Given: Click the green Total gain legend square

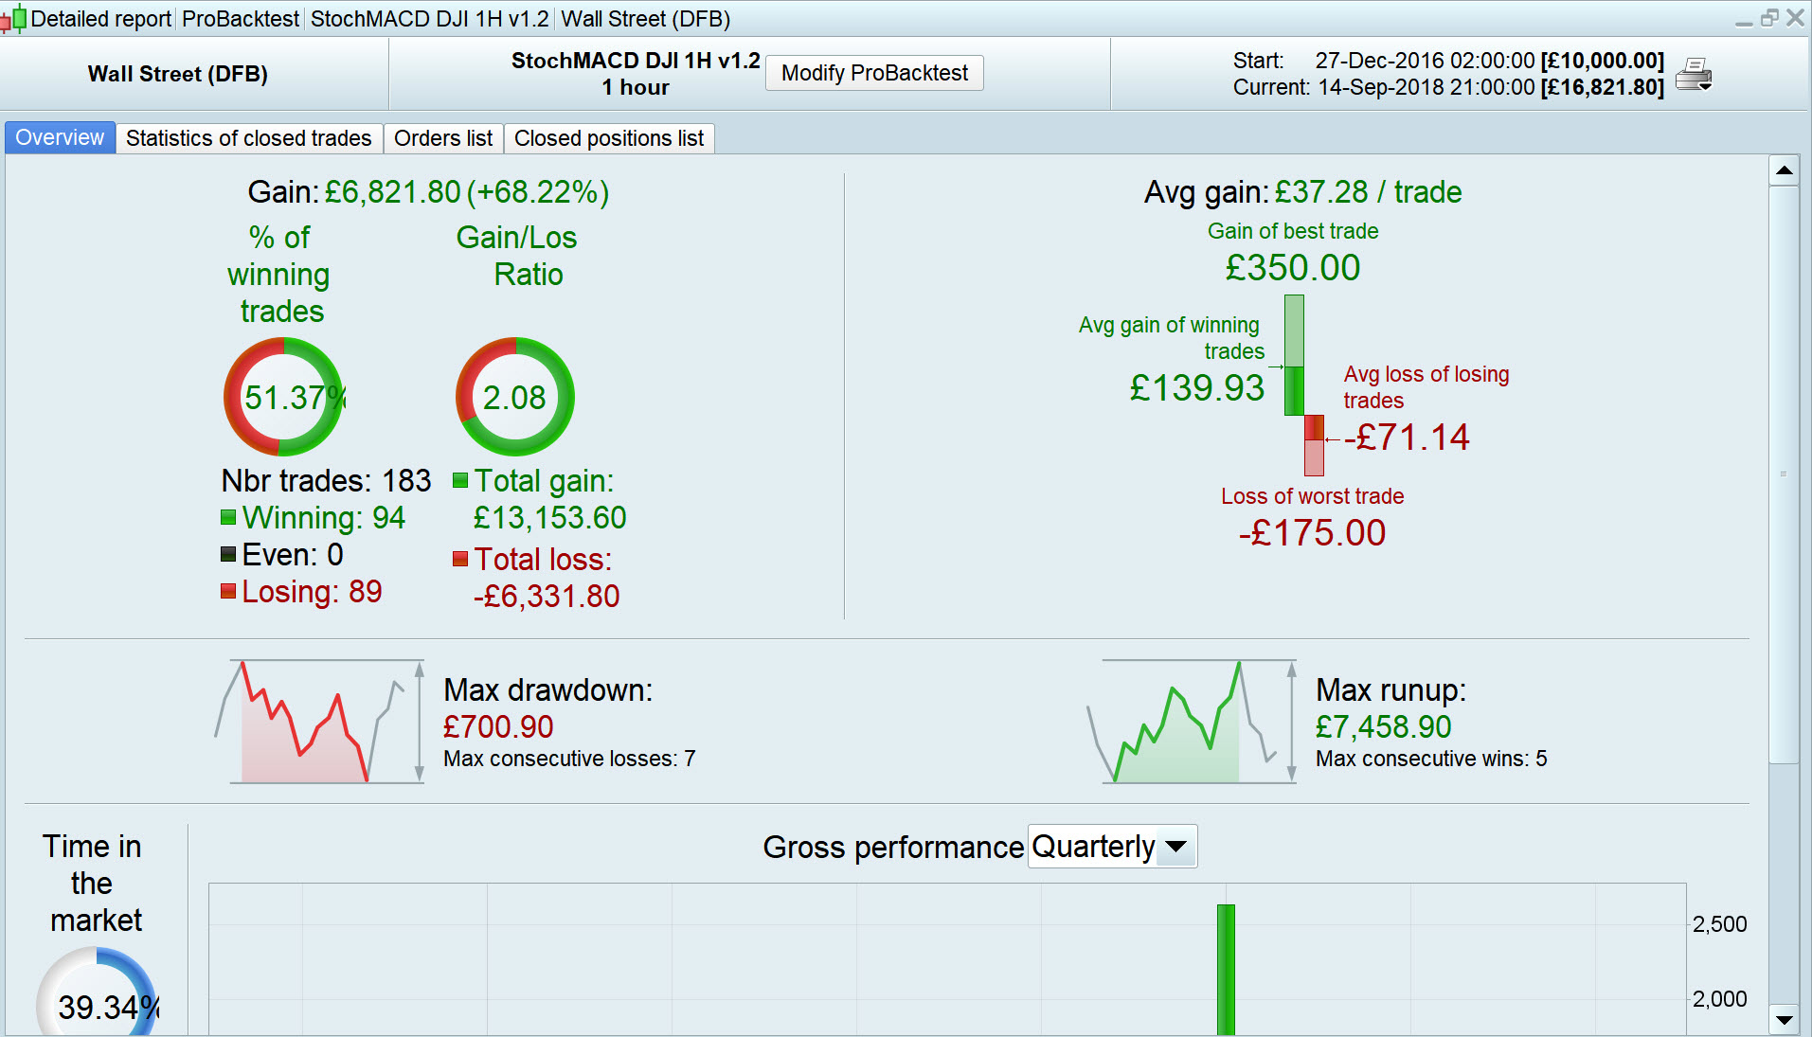Looking at the screenshot, I should 460,480.
